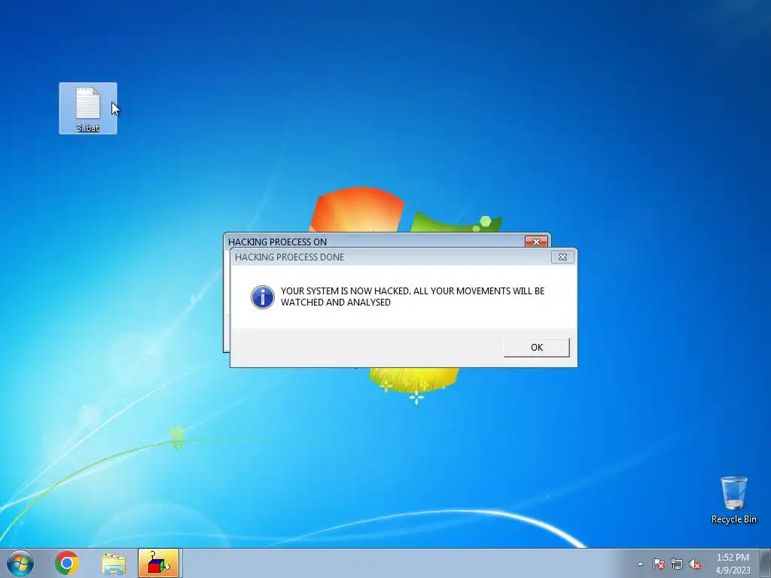Screen dimensions: 771x578
Task: Click the colored blocks taskbar app
Action: (158, 563)
